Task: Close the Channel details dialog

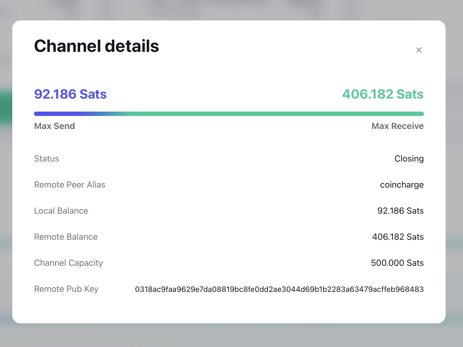Action: (419, 50)
